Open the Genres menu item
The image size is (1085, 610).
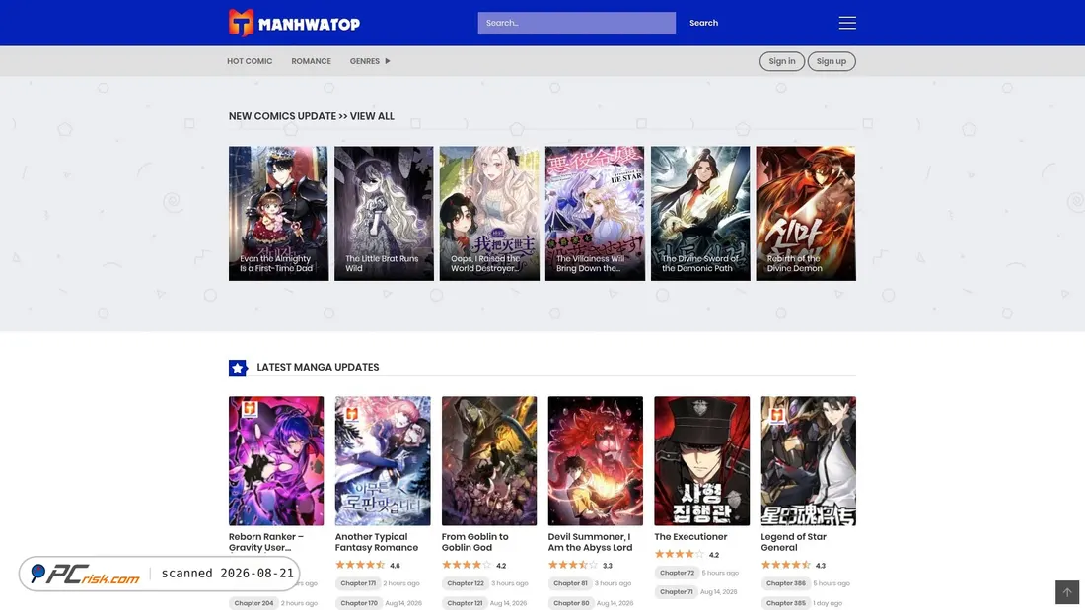(365, 61)
